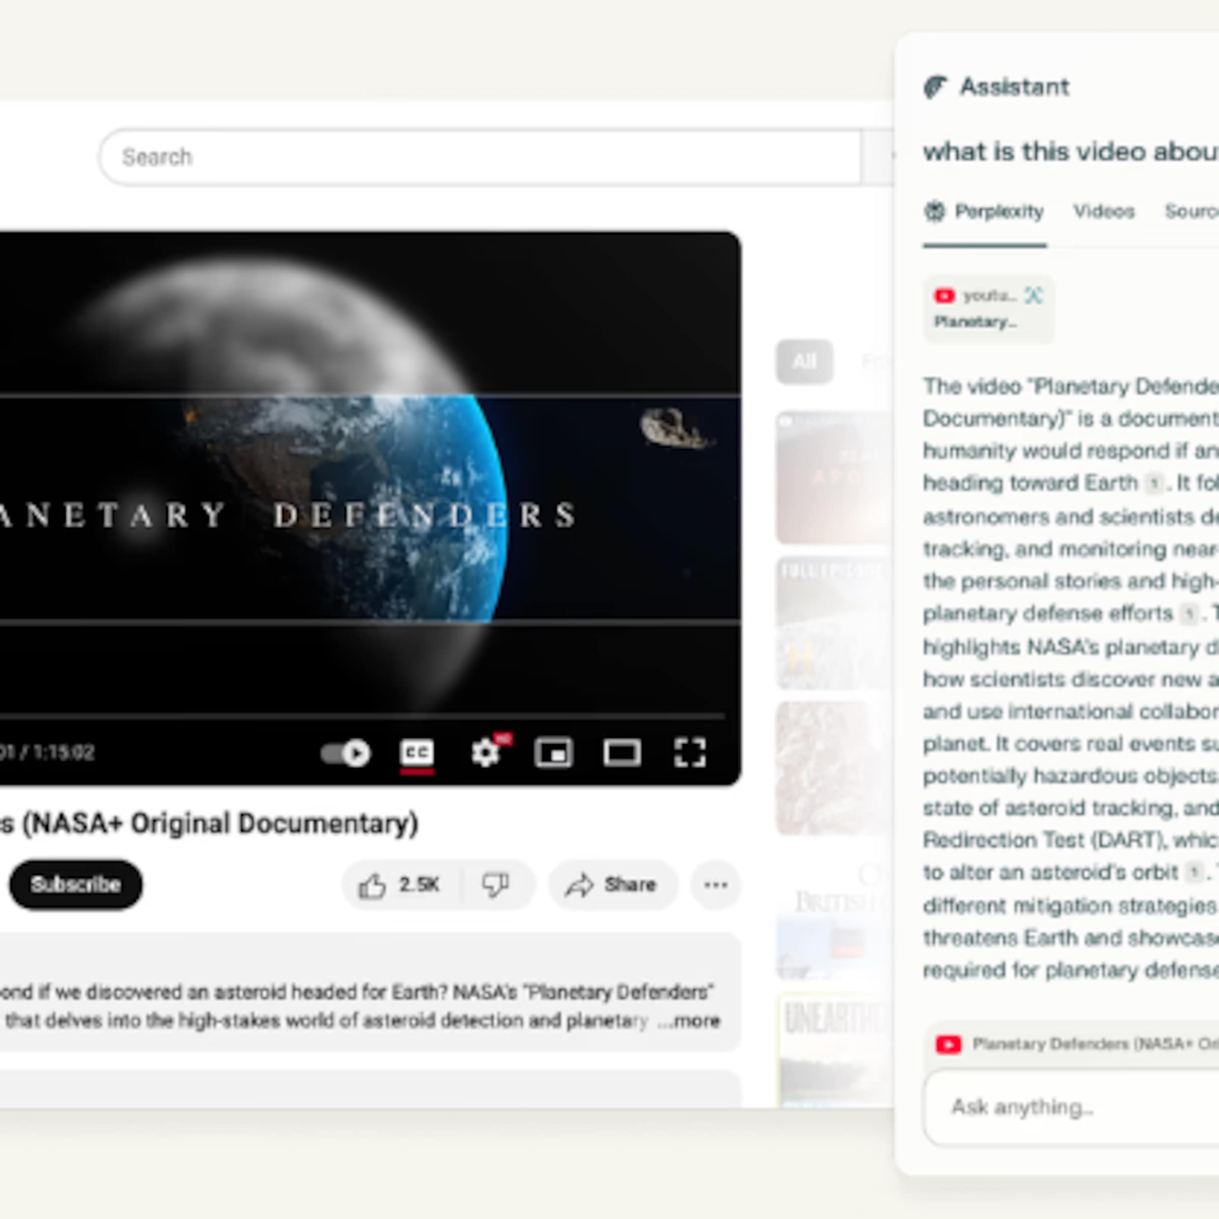Subscribe to the channel
The image size is (1219, 1219).
point(76,885)
